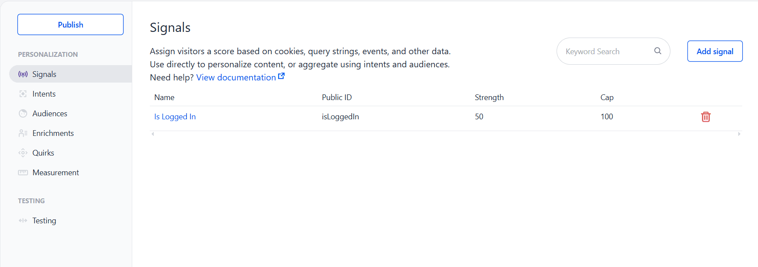Screen dimensions: 758x267
Task: Click the table scrollbar right arrow
Action: click(739, 134)
